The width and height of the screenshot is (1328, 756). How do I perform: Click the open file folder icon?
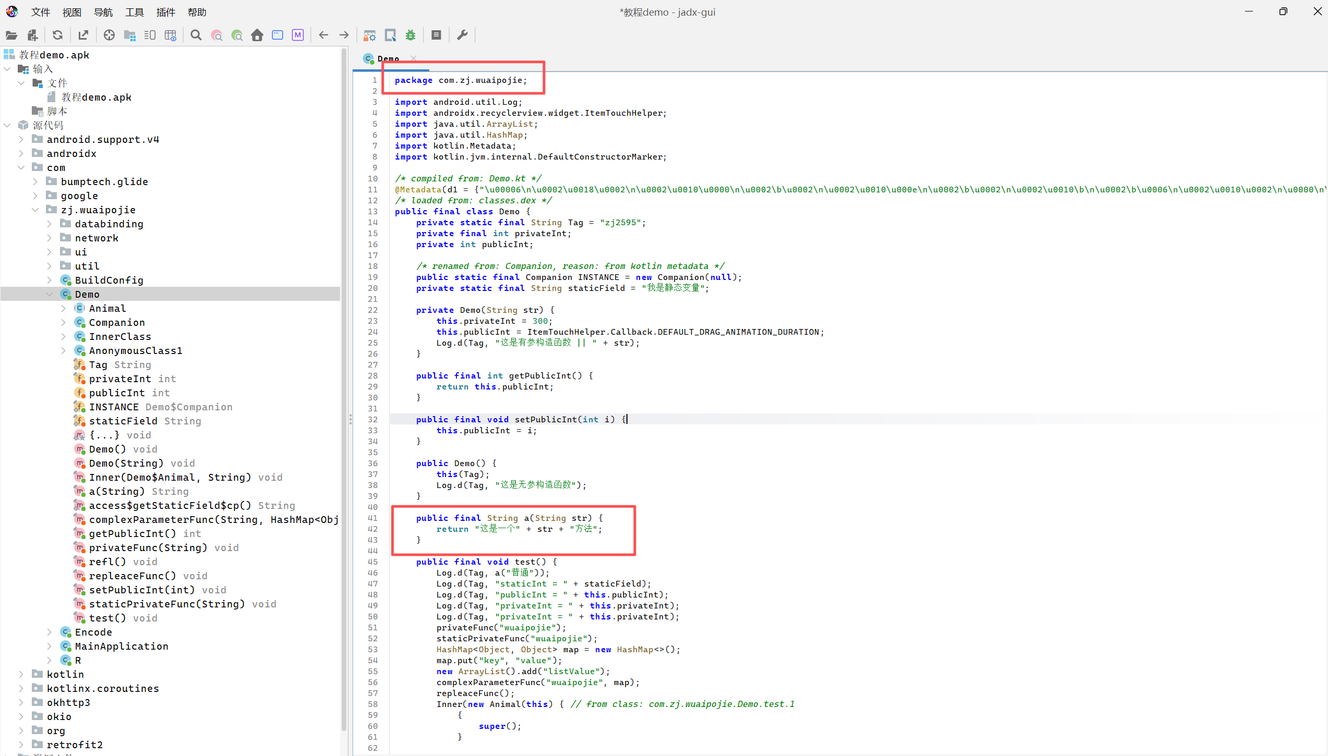click(x=11, y=35)
